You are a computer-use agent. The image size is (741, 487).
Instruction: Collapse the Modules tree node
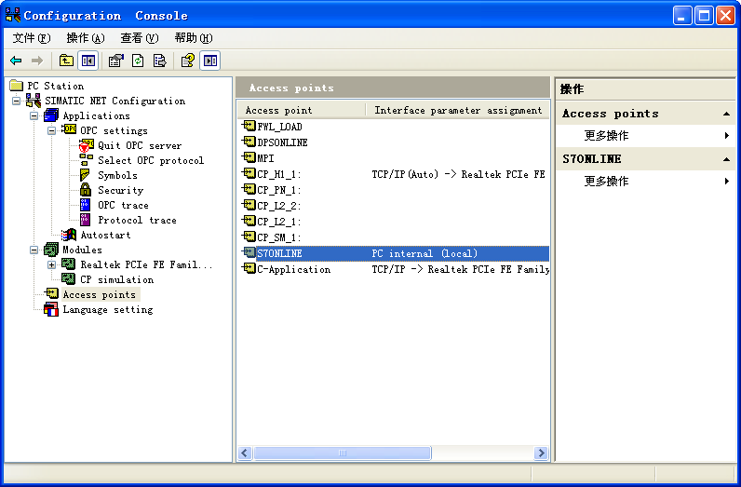point(34,250)
